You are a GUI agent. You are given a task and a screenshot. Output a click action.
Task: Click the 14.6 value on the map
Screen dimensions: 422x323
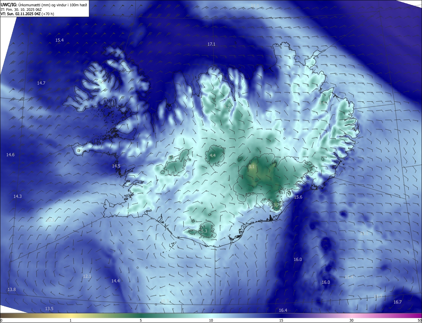[10, 155]
